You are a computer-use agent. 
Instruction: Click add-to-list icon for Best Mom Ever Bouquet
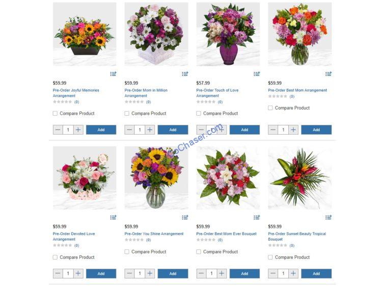point(257,217)
